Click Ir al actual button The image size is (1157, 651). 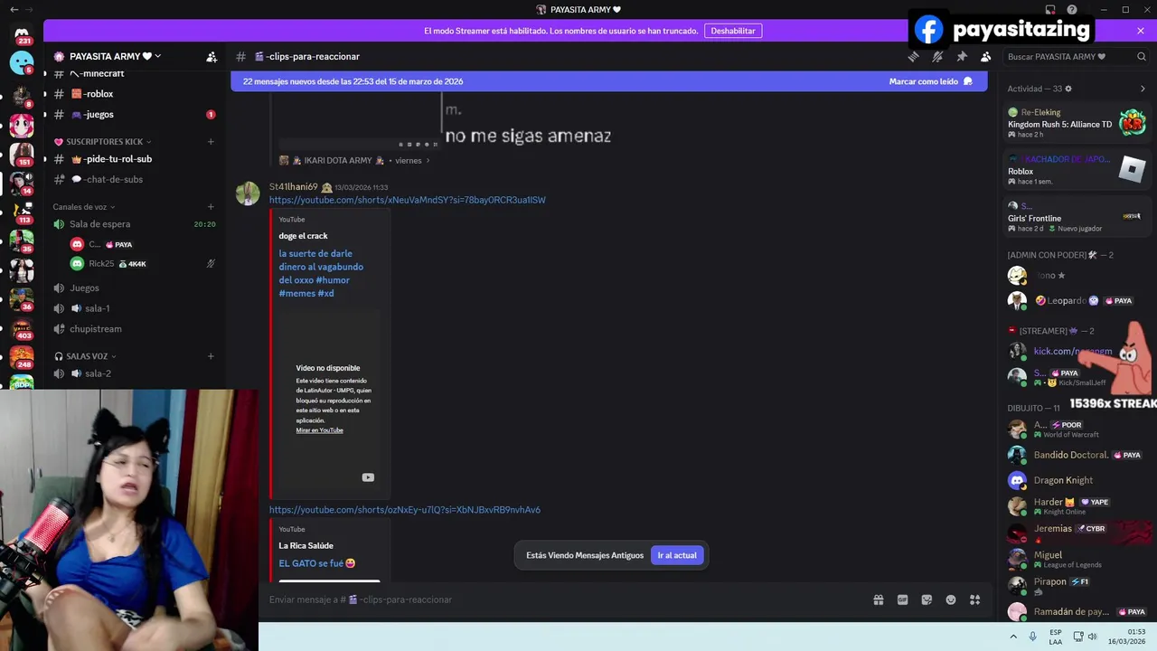677,555
